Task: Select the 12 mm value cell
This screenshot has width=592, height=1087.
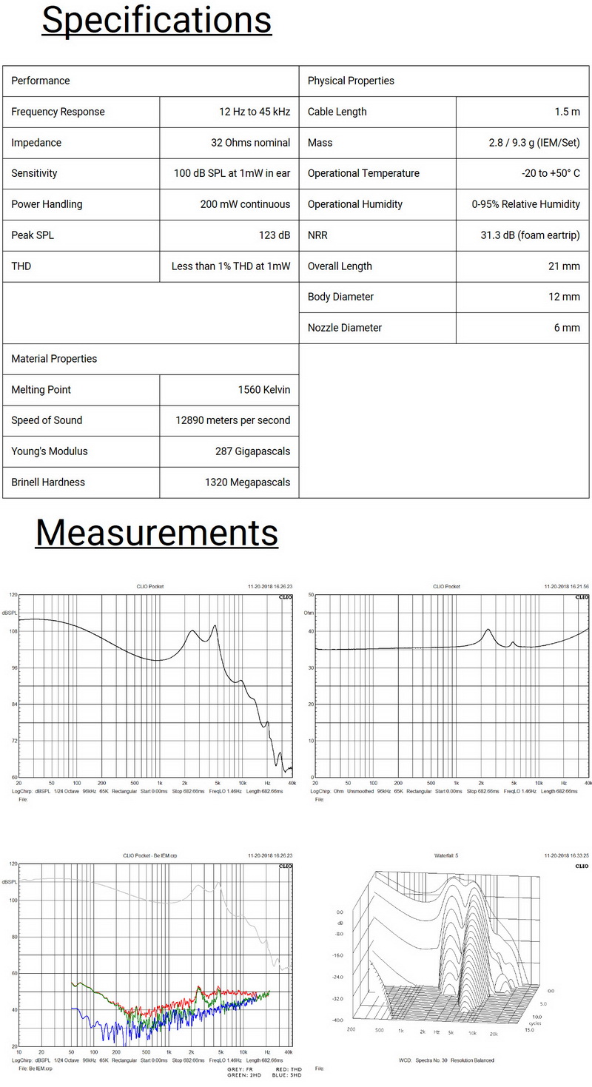Action: pos(522,297)
